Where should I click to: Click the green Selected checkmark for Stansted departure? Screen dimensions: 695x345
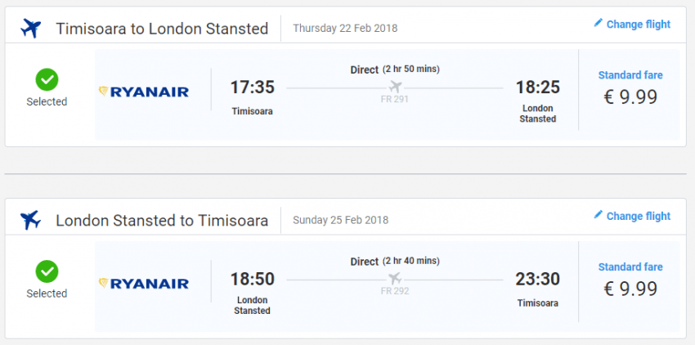(47, 271)
